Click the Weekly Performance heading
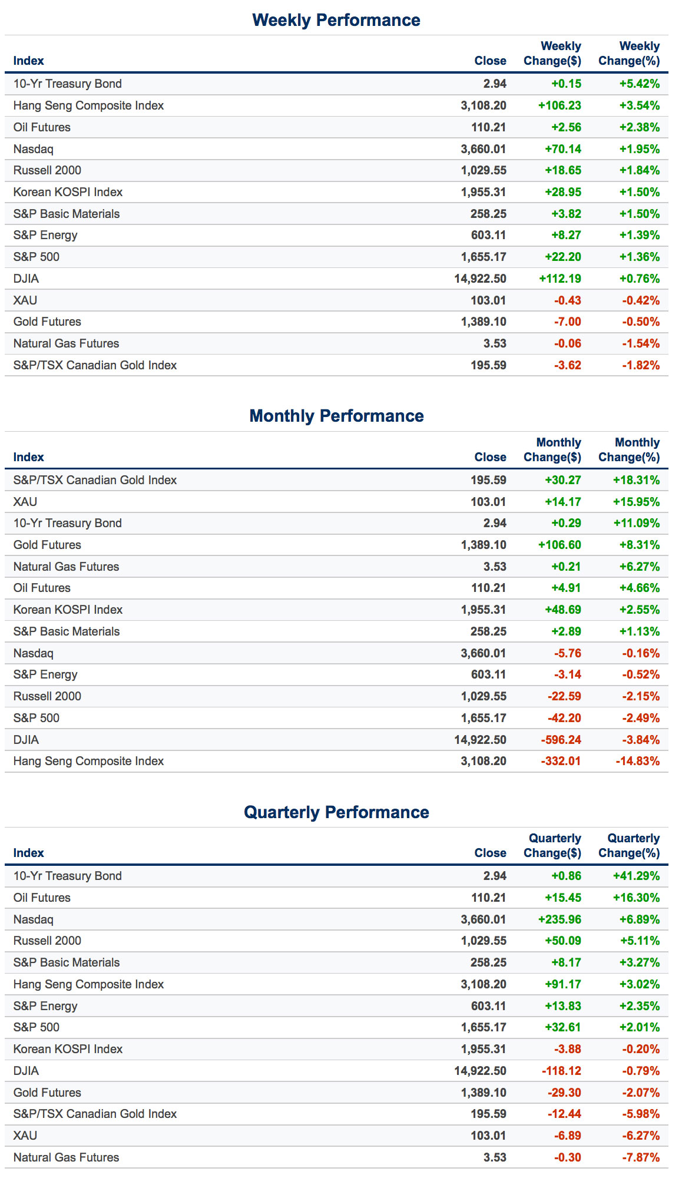682x1178 pixels. pos(336,20)
